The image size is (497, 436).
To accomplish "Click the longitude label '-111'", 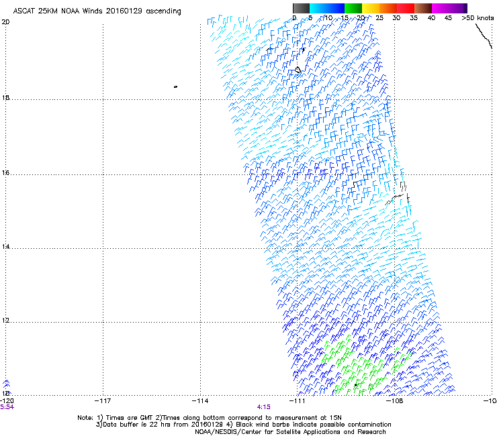I will pos(297,401).
